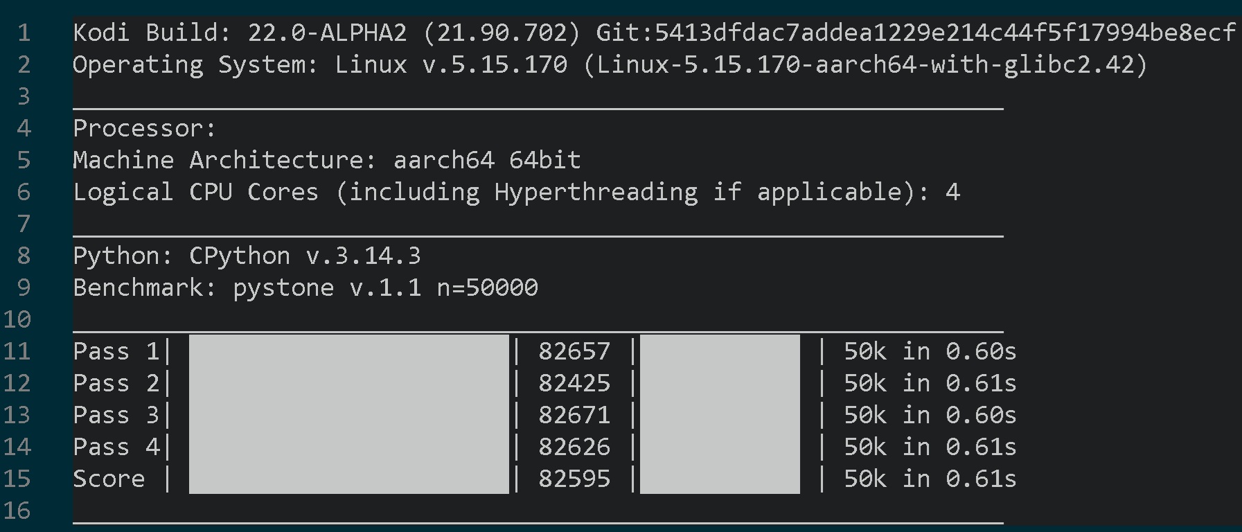
Task: Click the Machine Architecture aarch64 text
Action: pos(443,160)
